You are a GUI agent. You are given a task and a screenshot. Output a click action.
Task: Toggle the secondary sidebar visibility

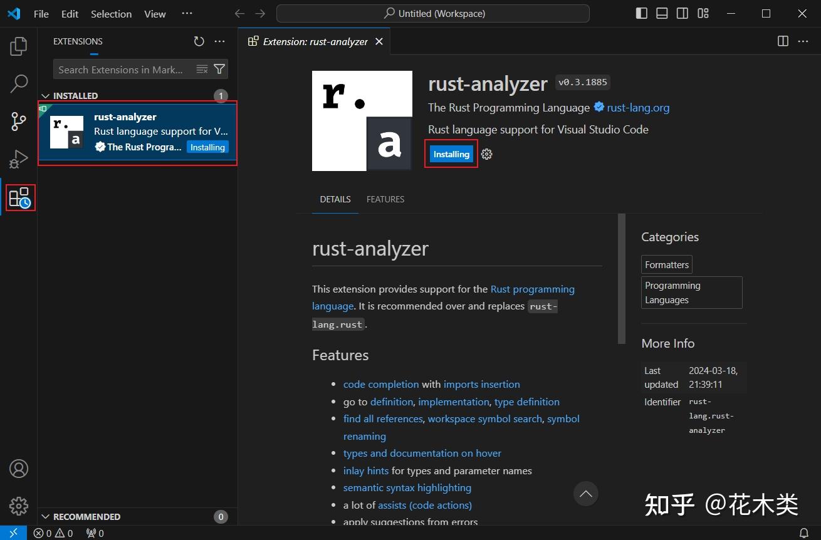click(x=682, y=13)
